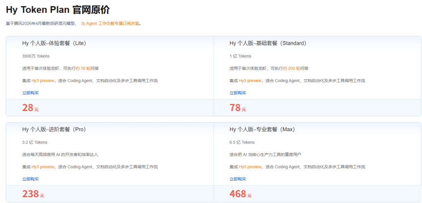The height and width of the screenshot is (203, 422).
Task: Click title "Hy 个人版–进阶套餐（Pro）"
Action: pyautogui.click(x=54, y=129)
